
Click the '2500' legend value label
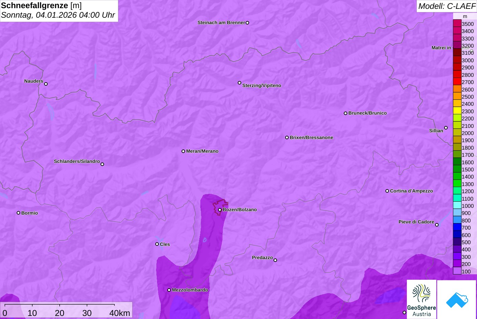467,97
